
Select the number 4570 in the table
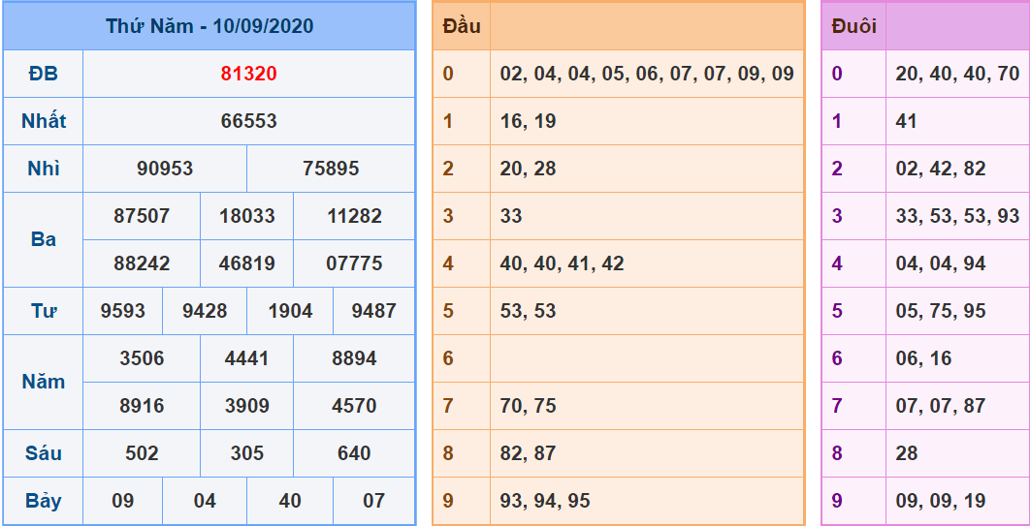[354, 406]
